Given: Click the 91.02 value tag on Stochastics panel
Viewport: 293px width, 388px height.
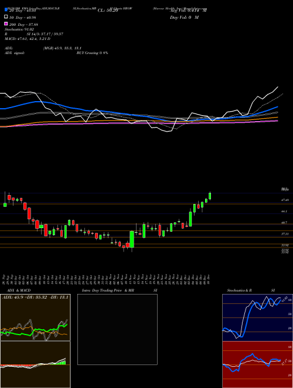Looking at the screenshot, I should 284,299.
